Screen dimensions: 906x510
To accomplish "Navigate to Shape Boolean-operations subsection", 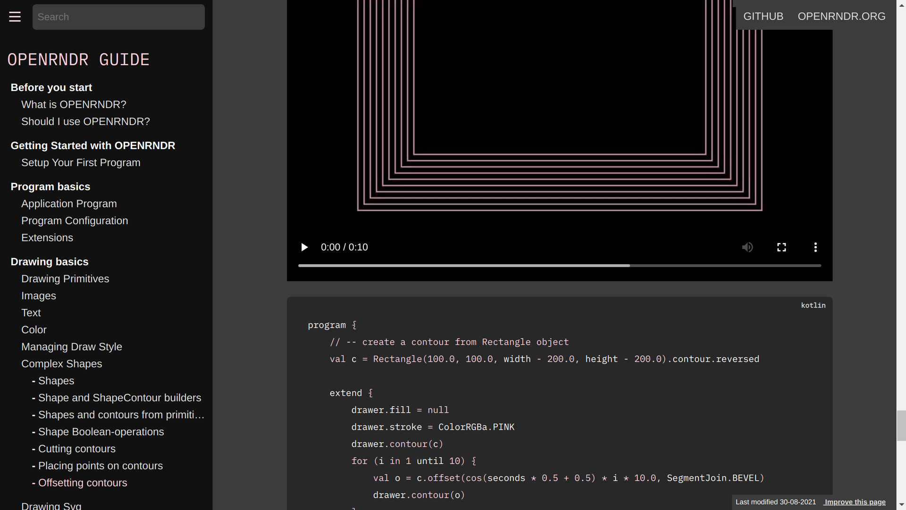I will 101,432.
